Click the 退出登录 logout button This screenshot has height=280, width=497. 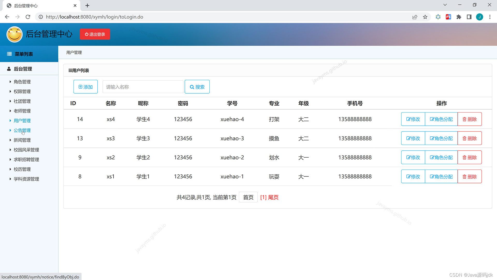tap(95, 34)
